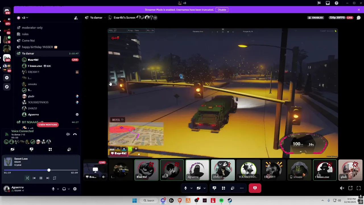Open user settings gear icon
This screenshot has height=205, width=364.
[x=75, y=189]
